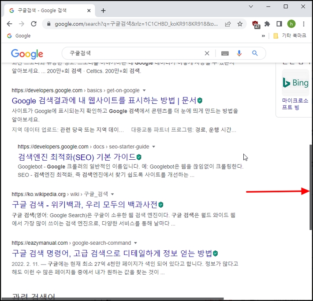Click the green shield badge after '얻는 방법'
This screenshot has width=313, height=301.
pos(216,253)
